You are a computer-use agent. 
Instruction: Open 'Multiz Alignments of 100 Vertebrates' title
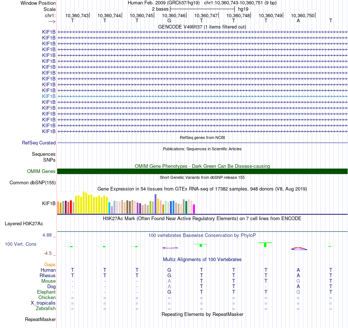click(202, 259)
